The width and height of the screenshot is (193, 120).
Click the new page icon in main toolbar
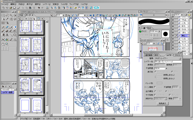pos(3,8)
